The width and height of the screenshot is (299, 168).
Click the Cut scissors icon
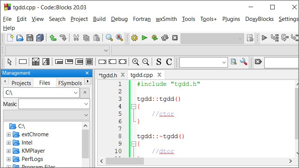[x=76, y=38]
